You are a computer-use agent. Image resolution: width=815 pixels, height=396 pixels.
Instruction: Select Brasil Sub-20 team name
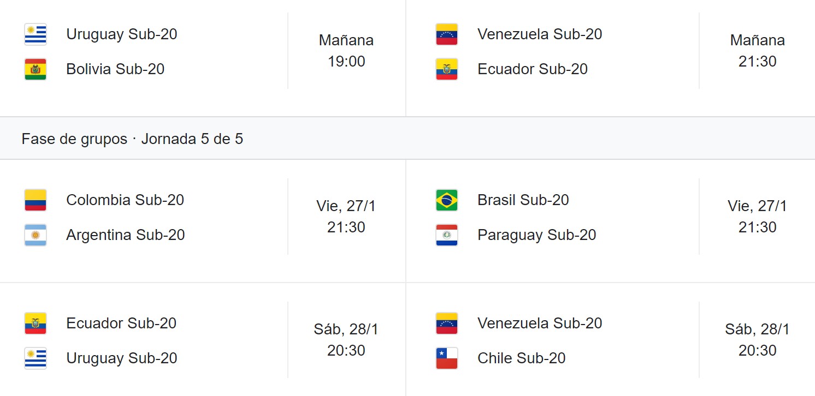pyautogui.click(x=523, y=200)
